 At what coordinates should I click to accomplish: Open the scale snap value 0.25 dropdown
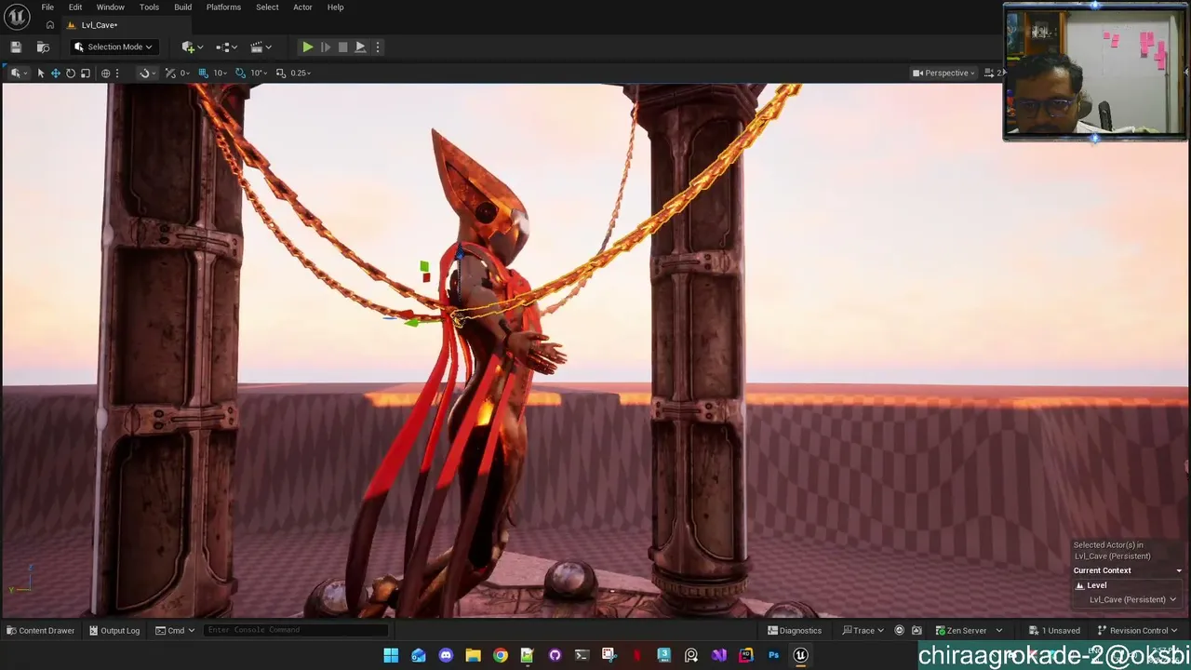(301, 73)
